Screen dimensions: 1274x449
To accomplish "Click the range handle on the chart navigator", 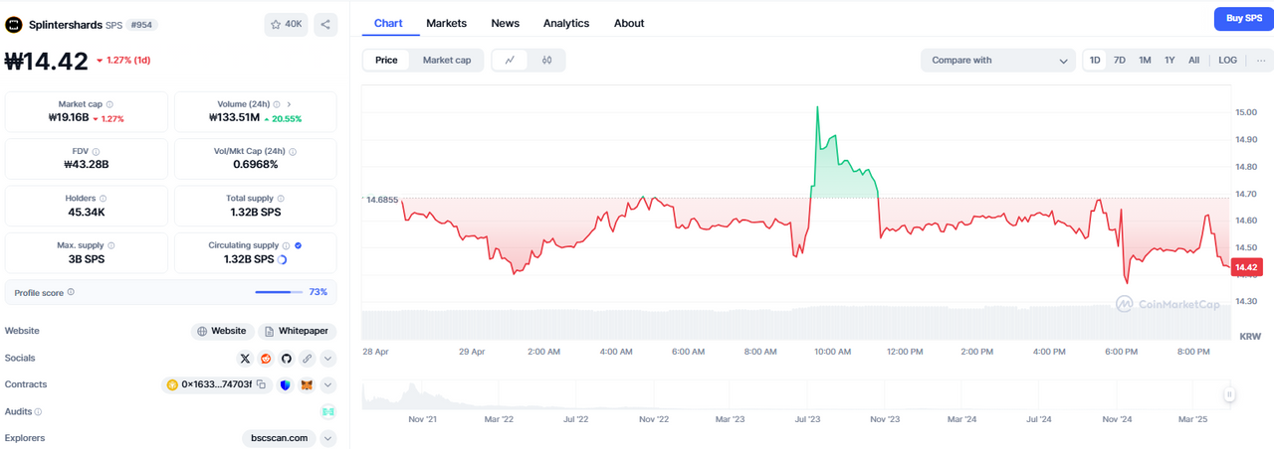I will [1229, 394].
